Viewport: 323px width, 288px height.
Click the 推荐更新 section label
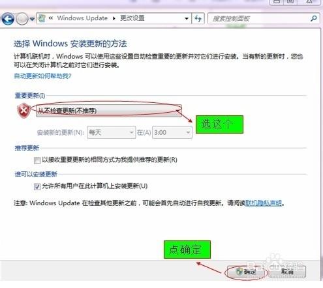(x=27, y=148)
